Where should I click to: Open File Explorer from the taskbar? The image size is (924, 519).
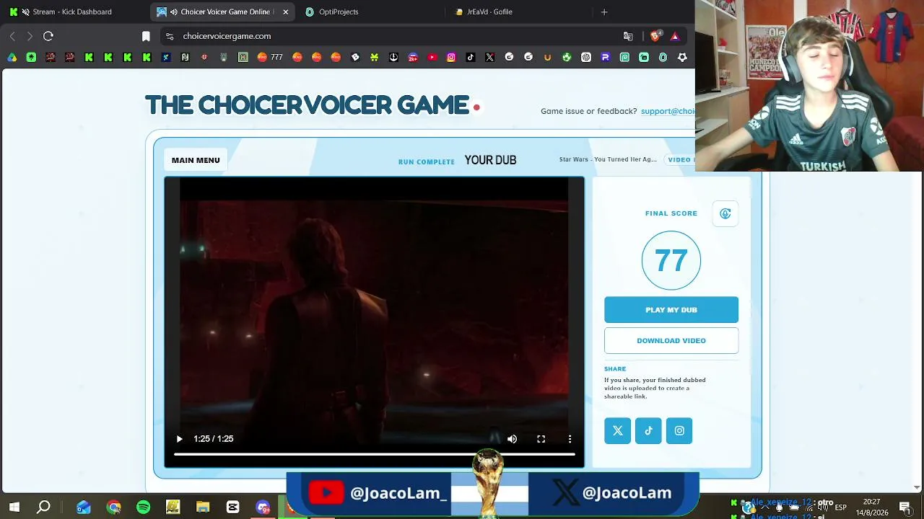pos(203,507)
